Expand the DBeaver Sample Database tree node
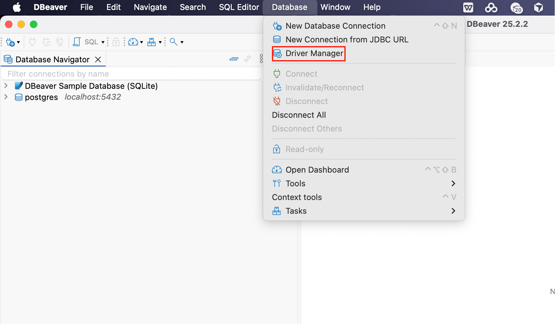Viewport: 555px width, 324px height. pyautogui.click(x=6, y=86)
